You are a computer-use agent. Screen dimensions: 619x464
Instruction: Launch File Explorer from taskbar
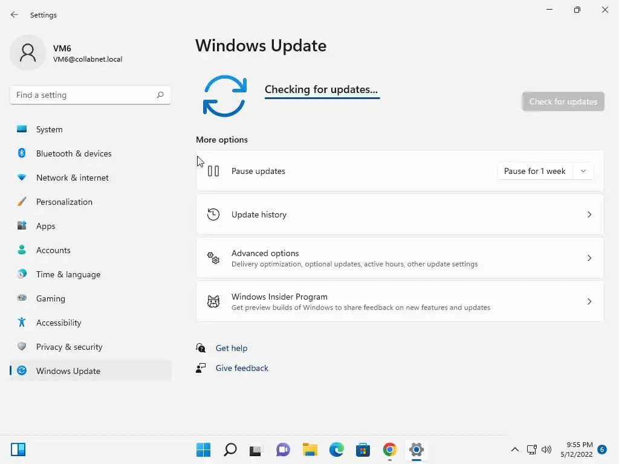310,449
